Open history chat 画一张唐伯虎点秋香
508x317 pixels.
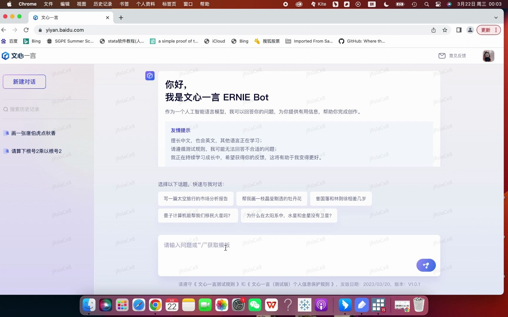point(34,133)
